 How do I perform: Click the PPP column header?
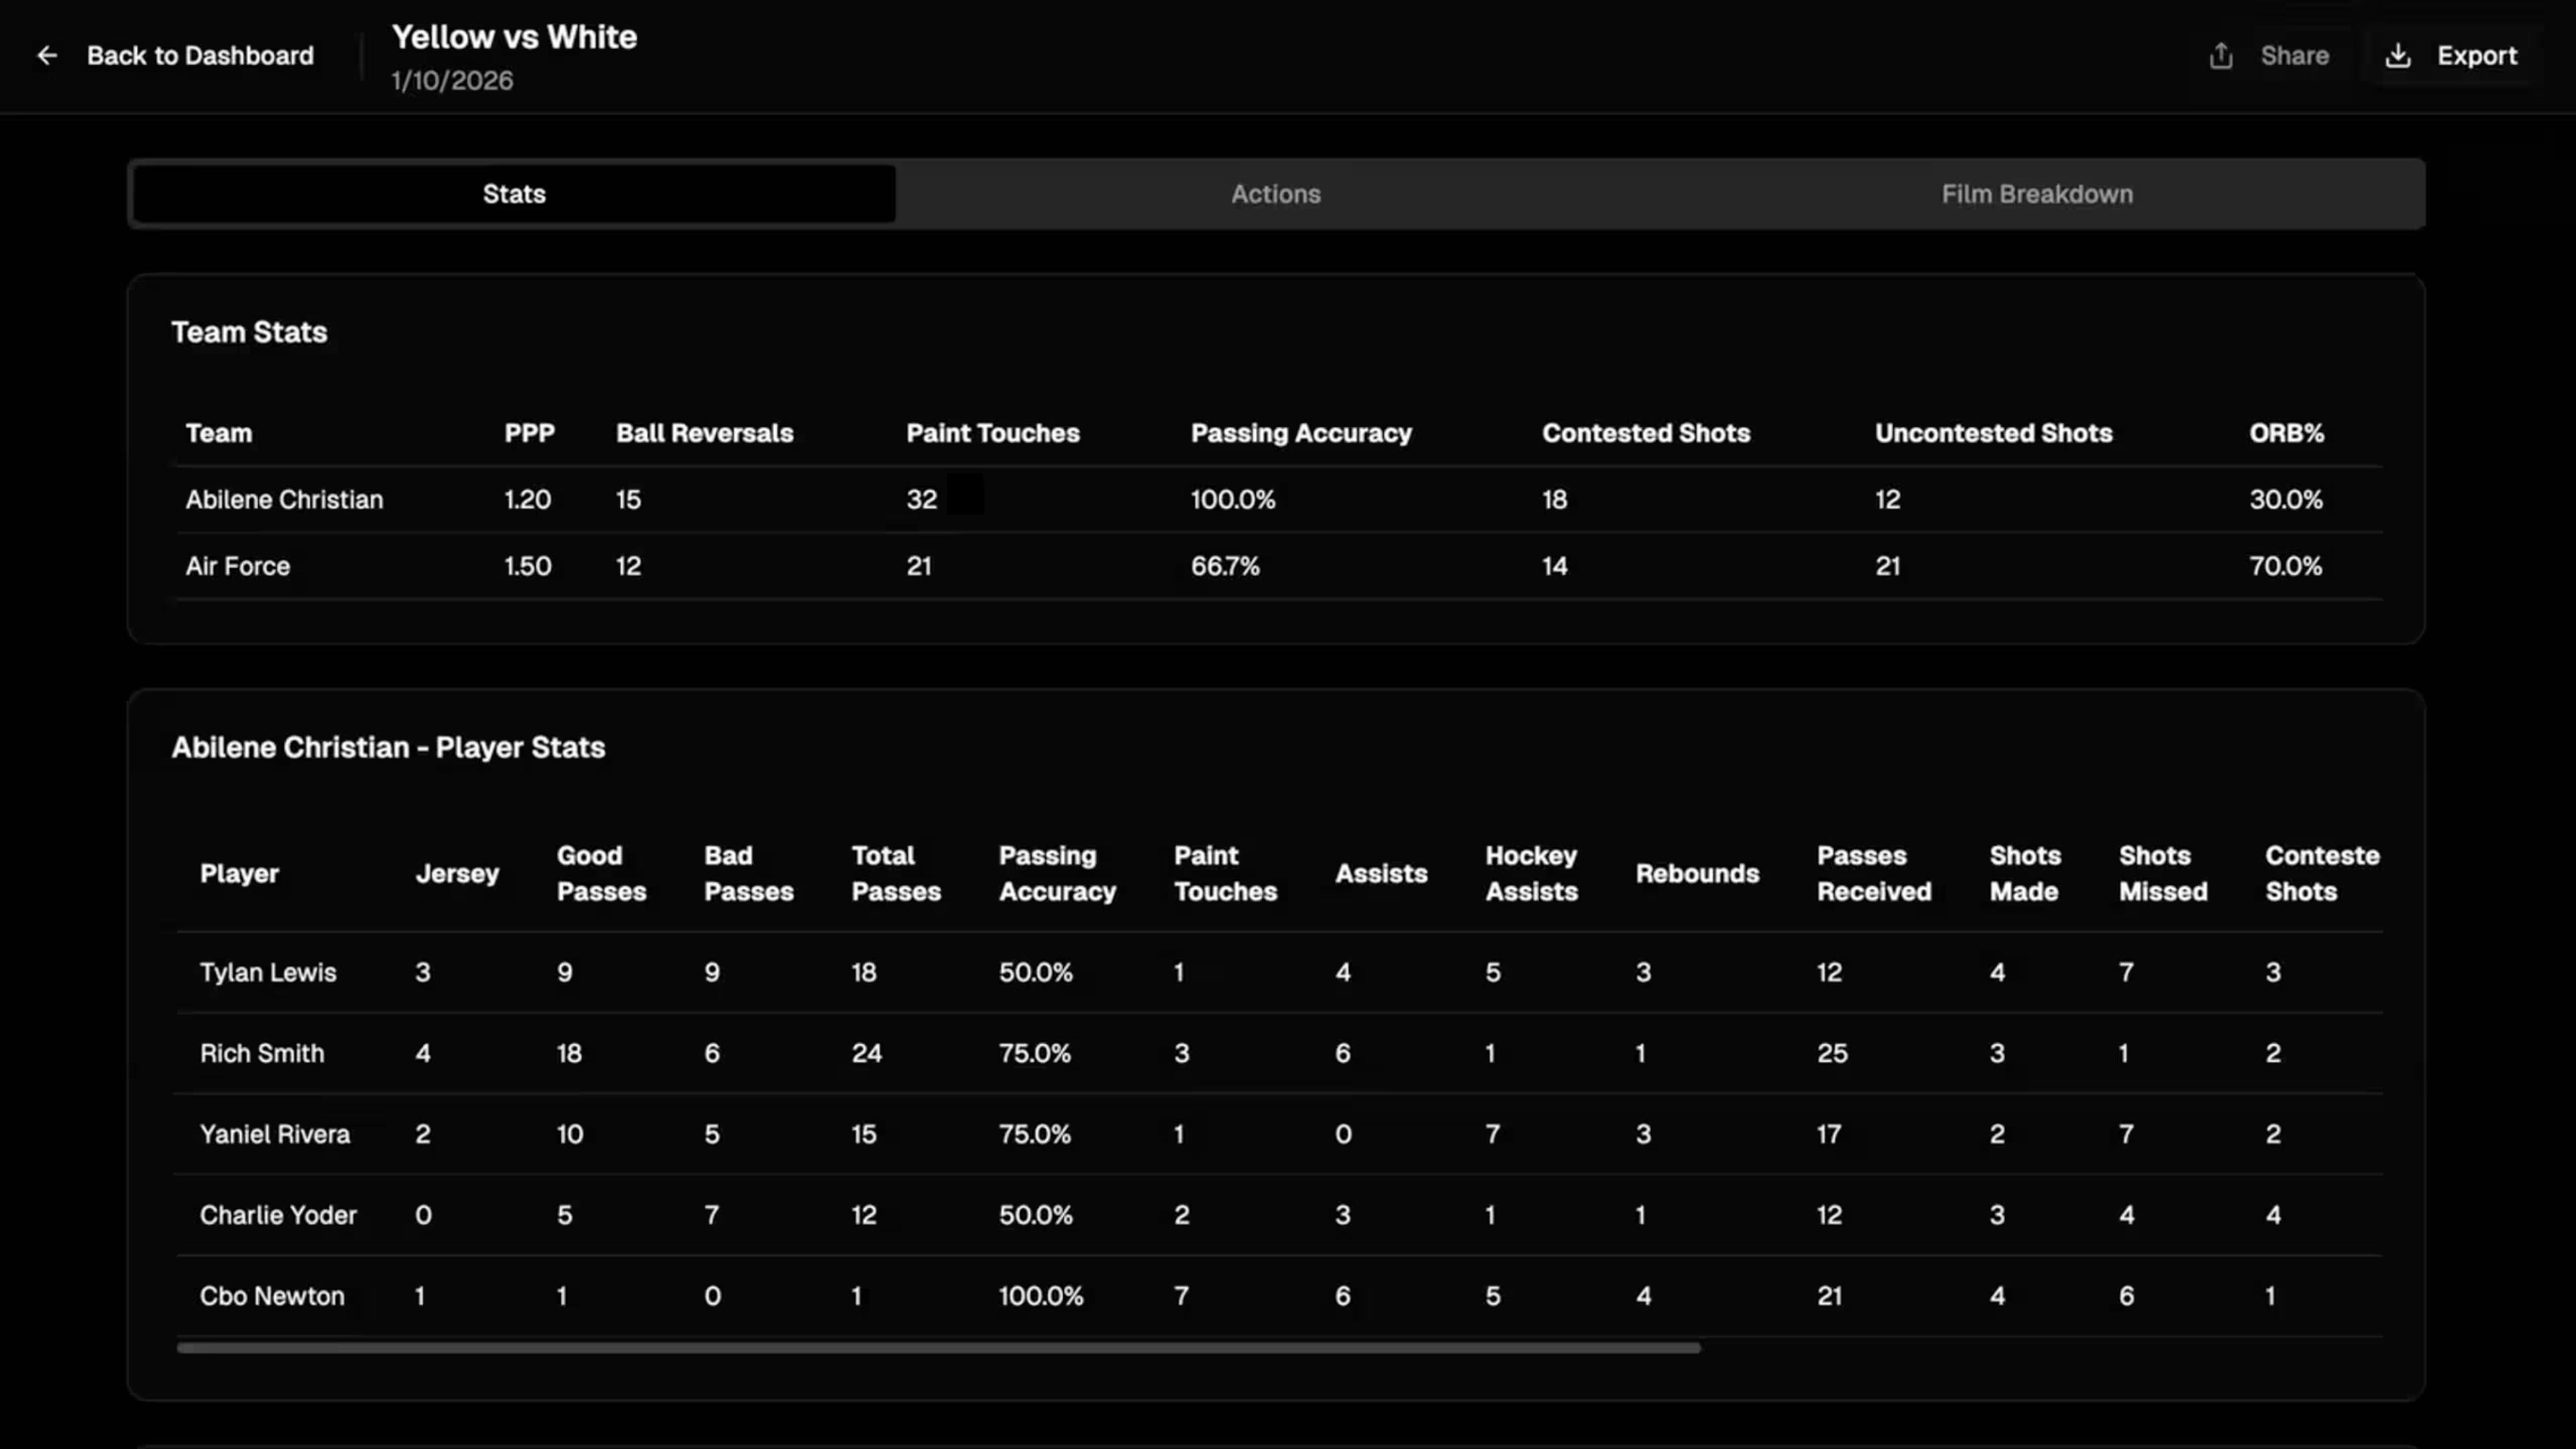[x=529, y=433]
